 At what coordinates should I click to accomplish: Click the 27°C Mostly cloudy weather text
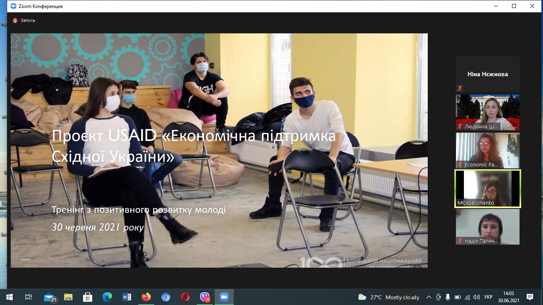tap(395, 297)
